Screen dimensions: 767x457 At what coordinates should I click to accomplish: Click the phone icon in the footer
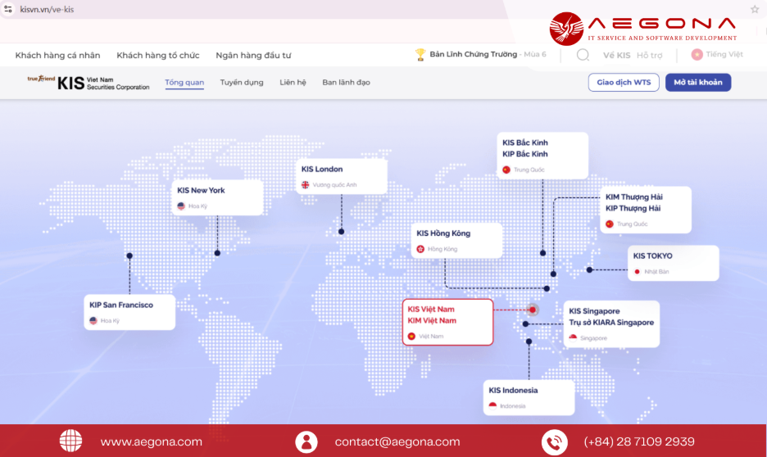click(554, 442)
